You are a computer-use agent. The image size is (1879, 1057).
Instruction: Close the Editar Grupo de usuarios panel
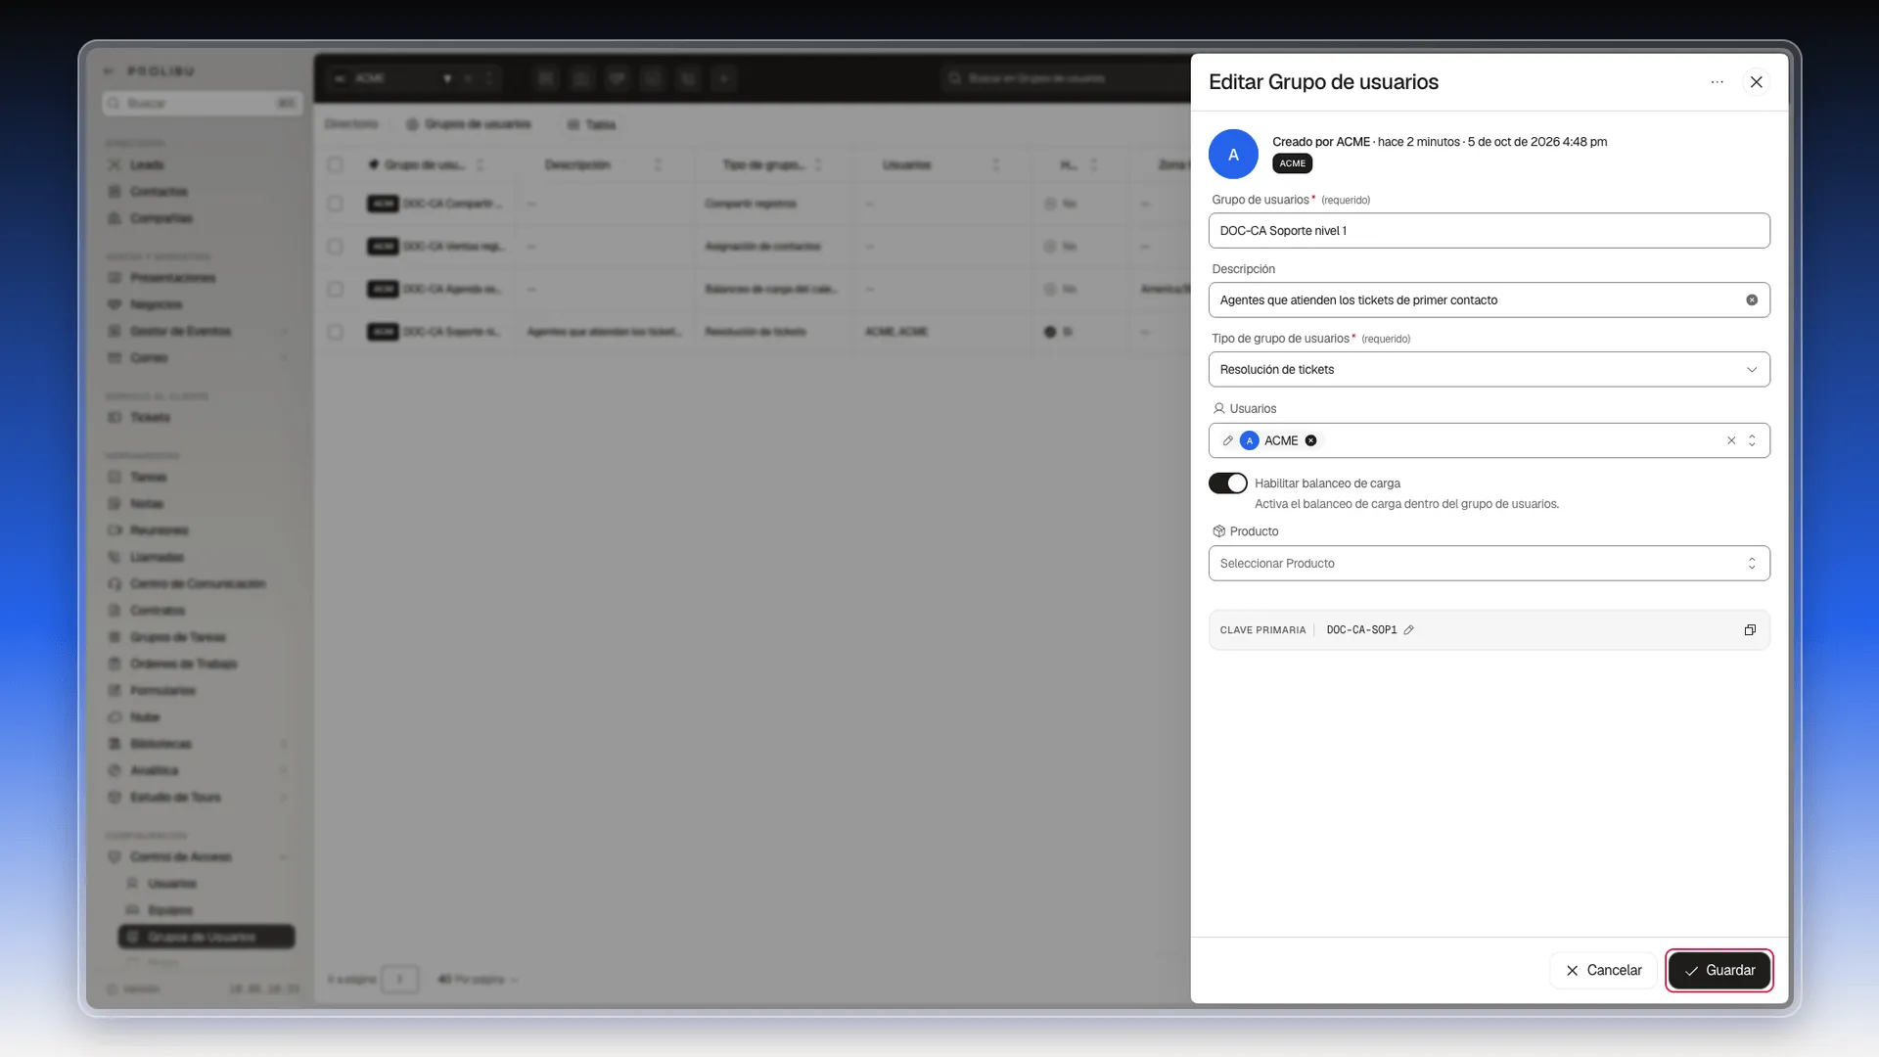point(1757,82)
